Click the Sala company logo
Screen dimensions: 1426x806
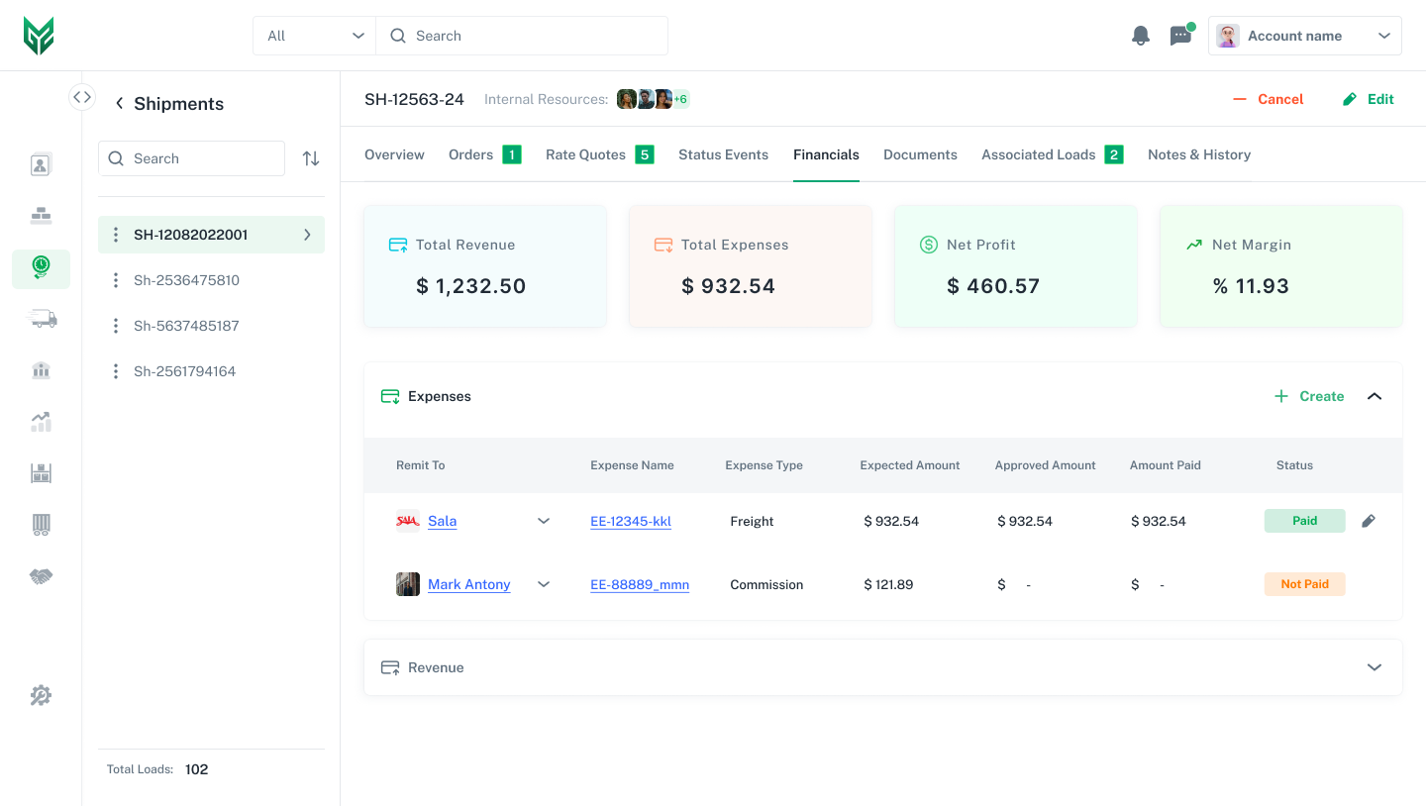pyautogui.click(x=408, y=521)
